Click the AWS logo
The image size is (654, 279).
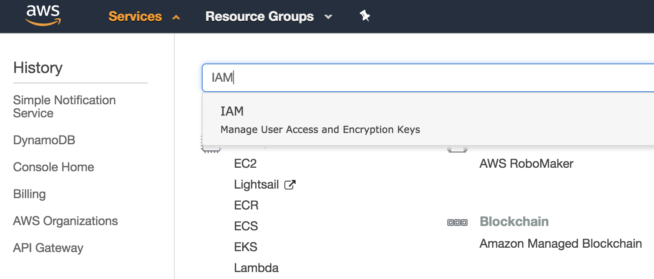(x=43, y=16)
